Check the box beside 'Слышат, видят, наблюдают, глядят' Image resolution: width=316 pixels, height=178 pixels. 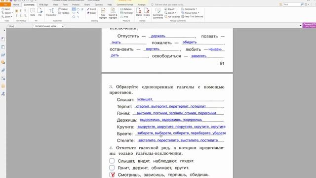tap(112, 161)
